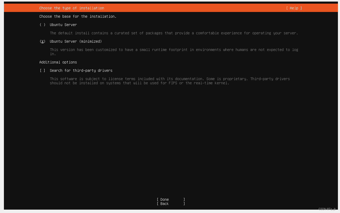Click the Done button
Viewport: 340px width, 213px height.
171,199
